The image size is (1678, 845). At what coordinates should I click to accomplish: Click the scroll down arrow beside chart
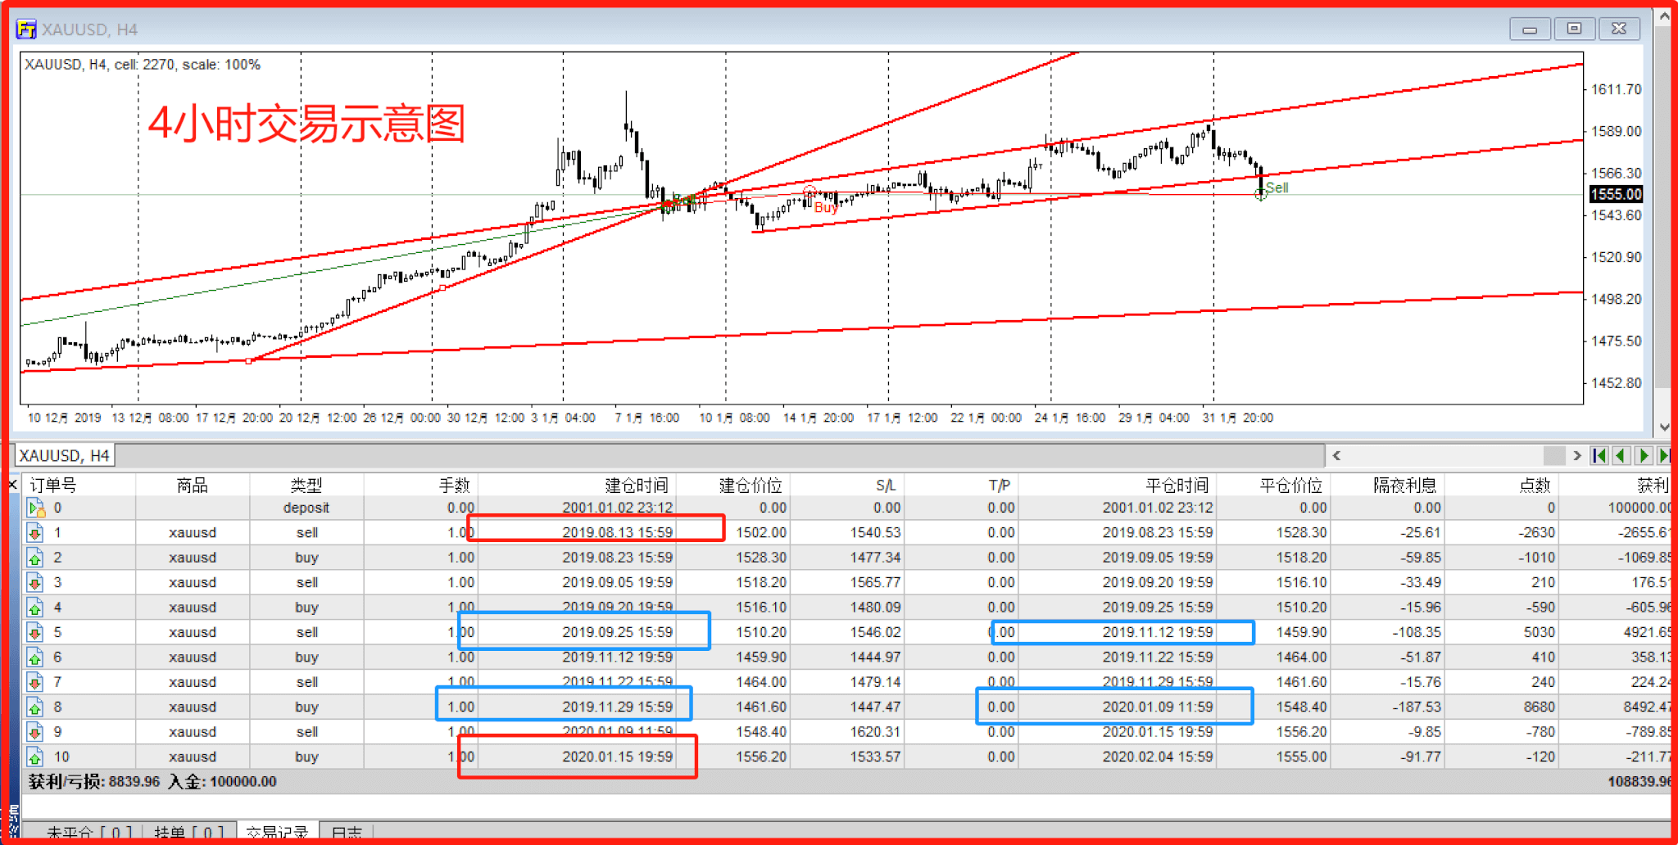tap(1663, 427)
